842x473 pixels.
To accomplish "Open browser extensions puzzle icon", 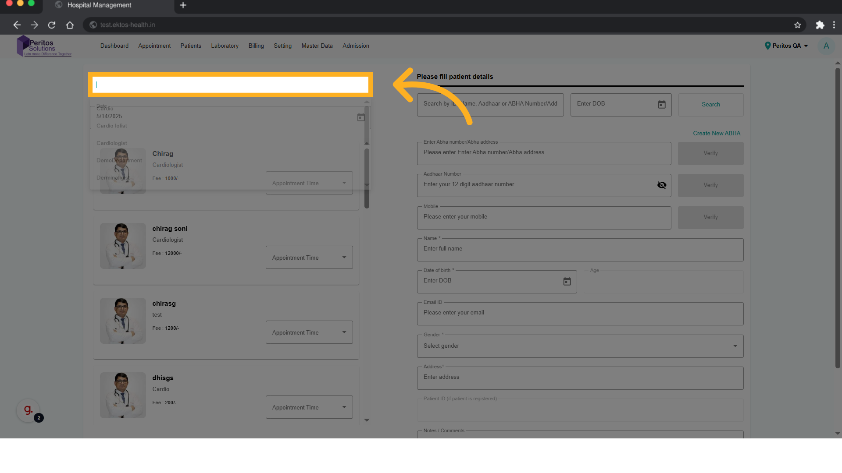I will tap(820, 25).
